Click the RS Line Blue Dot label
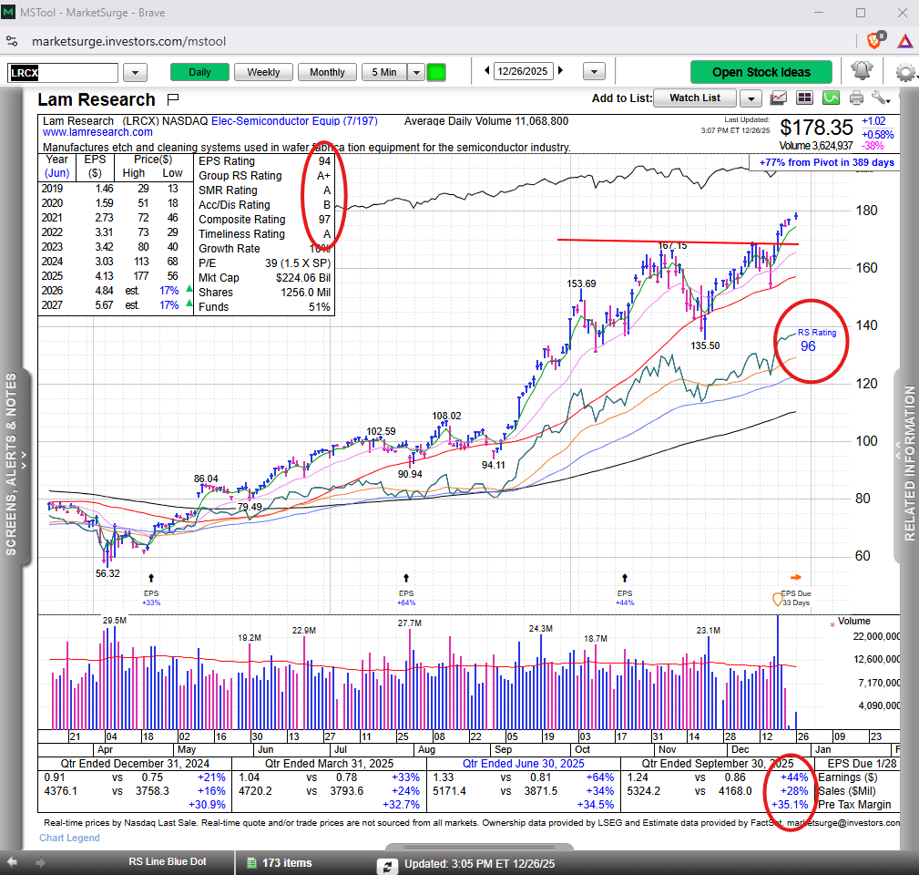Screen dimensions: 919x875 [x=167, y=861]
